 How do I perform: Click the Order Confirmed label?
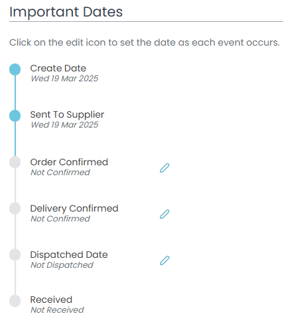pyautogui.click(x=69, y=162)
